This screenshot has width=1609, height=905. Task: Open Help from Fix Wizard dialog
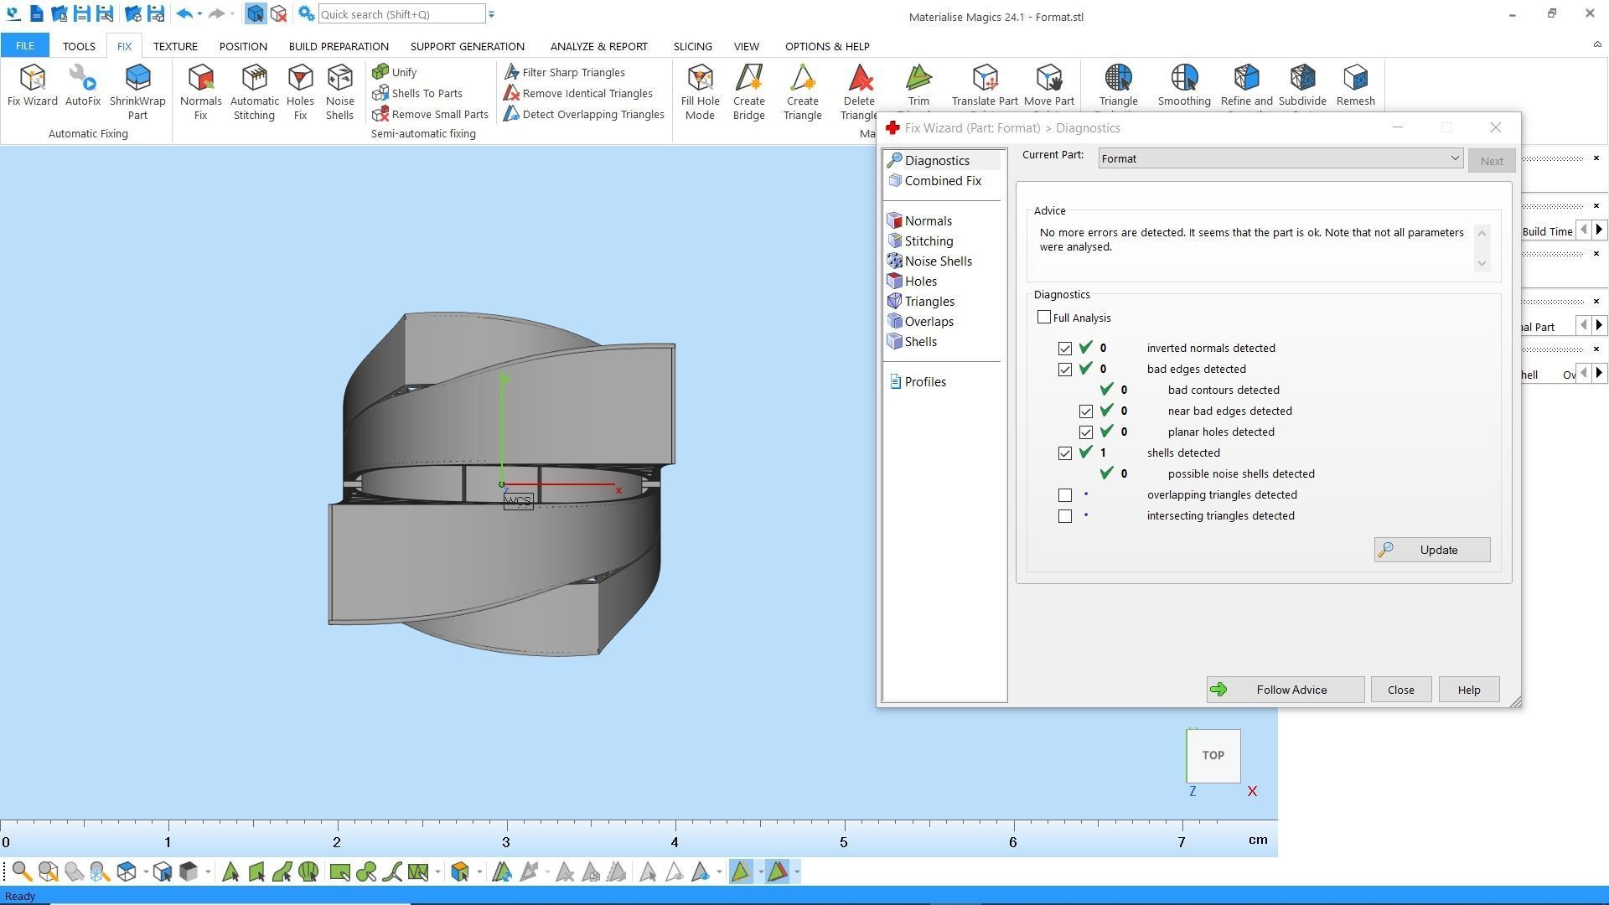tap(1468, 690)
